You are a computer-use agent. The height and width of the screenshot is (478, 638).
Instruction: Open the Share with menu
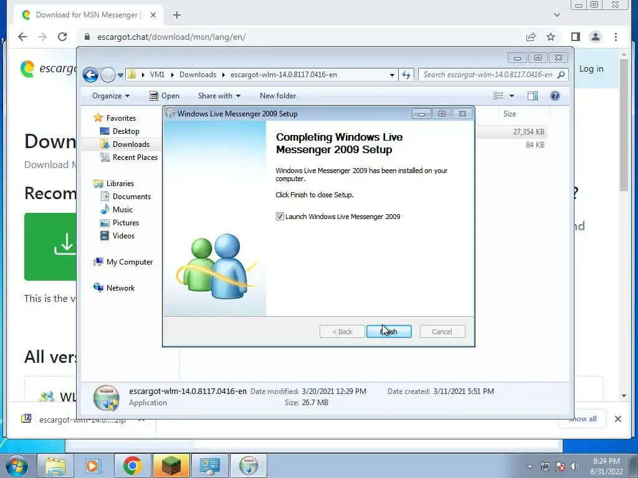tap(219, 96)
